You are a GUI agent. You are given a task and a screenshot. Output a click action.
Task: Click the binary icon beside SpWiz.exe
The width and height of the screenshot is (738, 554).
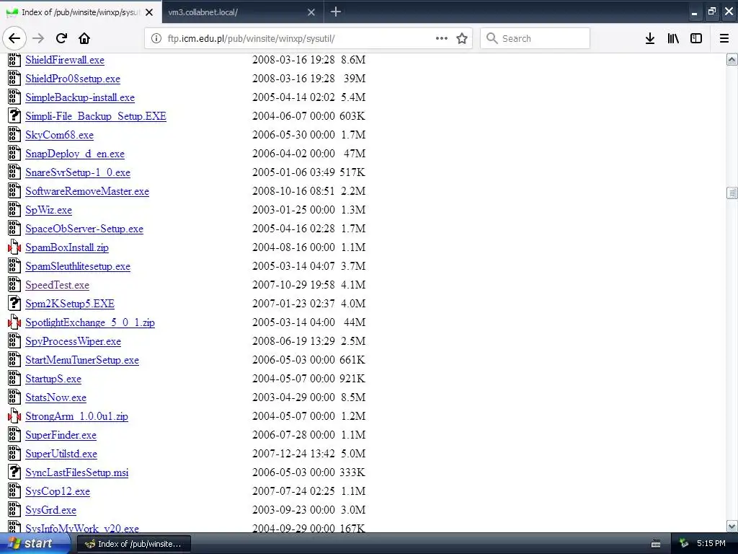14,209
